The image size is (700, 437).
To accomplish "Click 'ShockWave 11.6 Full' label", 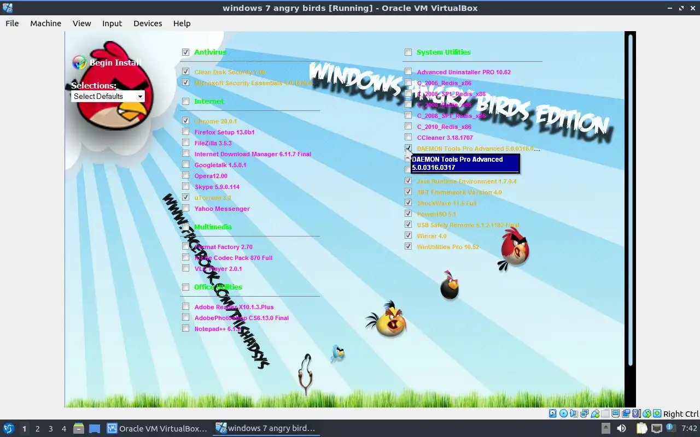I will pos(447,203).
